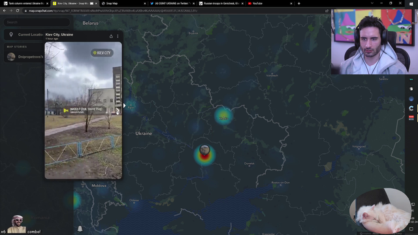
Task: Advance to next snap with right chevron
Action: coord(118,110)
